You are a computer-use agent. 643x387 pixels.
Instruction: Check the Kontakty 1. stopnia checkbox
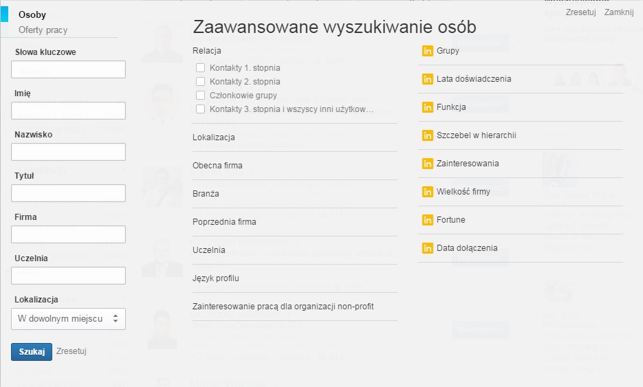(201, 68)
